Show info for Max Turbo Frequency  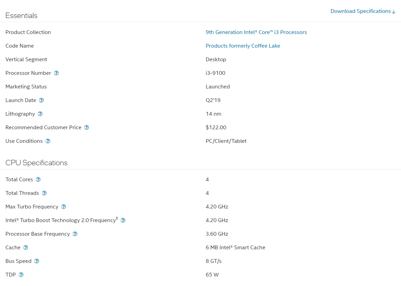64,207
